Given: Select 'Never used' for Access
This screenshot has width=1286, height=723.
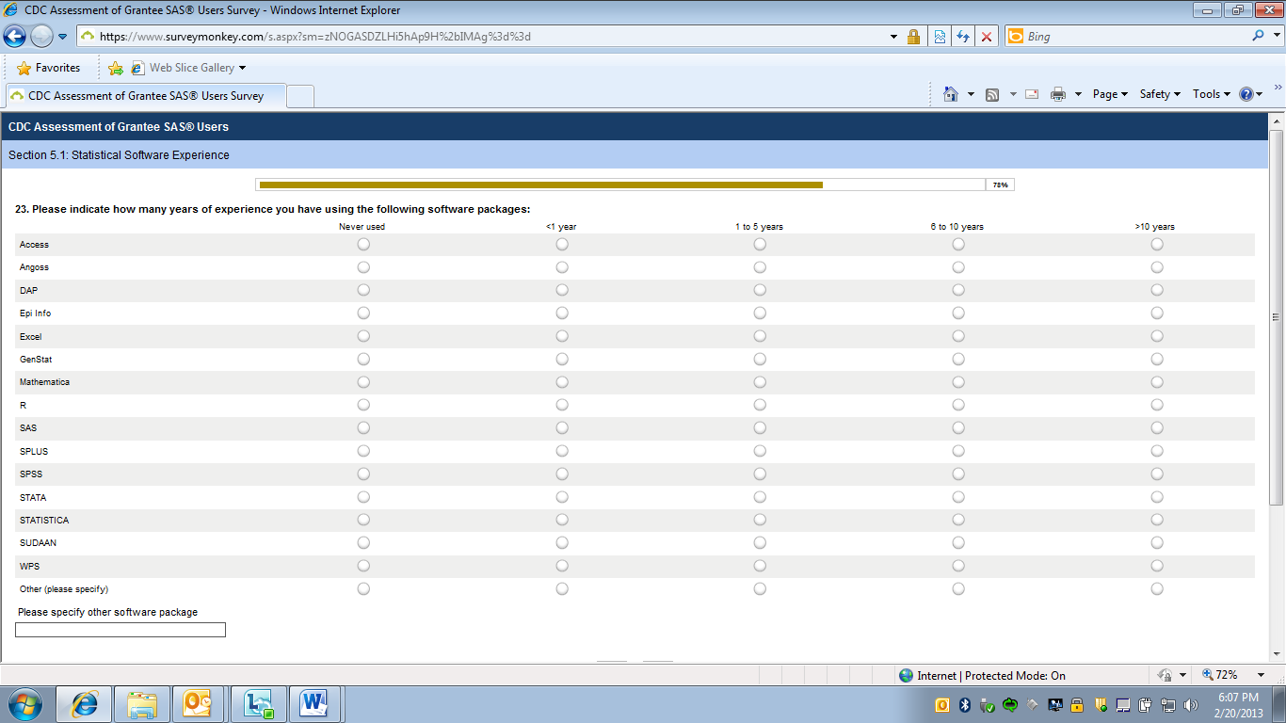Looking at the screenshot, I should coord(363,244).
